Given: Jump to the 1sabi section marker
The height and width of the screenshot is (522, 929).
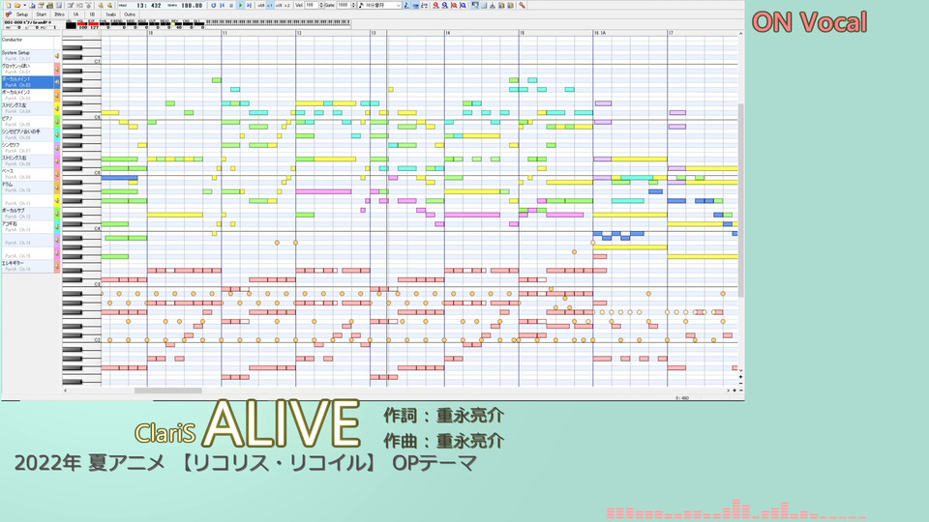Looking at the screenshot, I should click(110, 14).
